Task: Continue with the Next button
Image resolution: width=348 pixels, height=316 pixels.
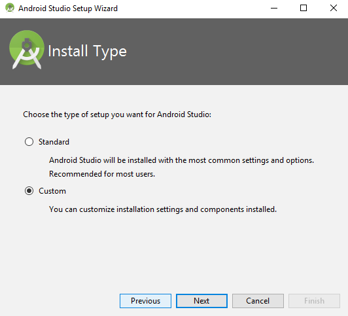Action: 201,301
